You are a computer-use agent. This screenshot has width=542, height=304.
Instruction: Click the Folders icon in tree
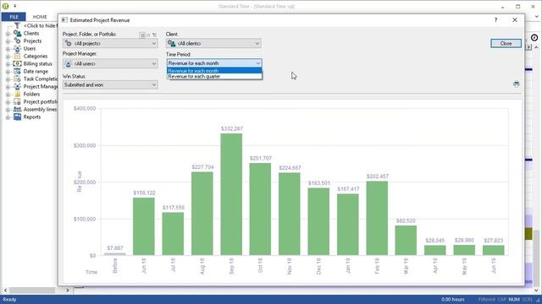click(17, 94)
